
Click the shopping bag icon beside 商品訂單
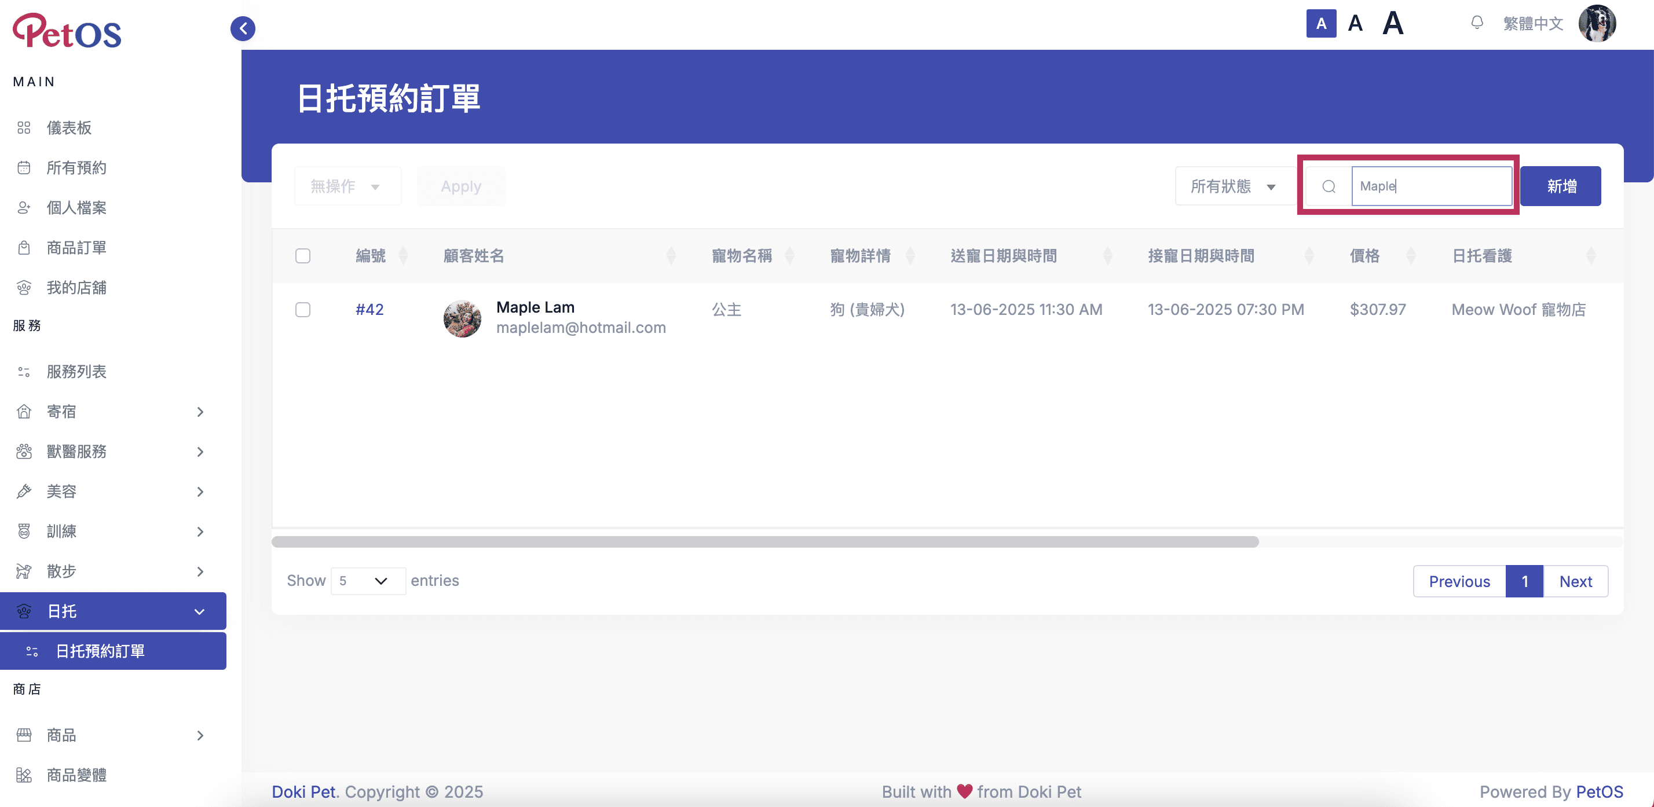coord(24,248)
